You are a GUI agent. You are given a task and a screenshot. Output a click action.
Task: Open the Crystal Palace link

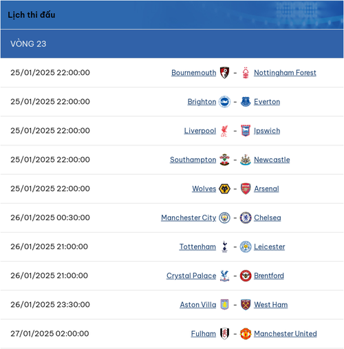191,275
